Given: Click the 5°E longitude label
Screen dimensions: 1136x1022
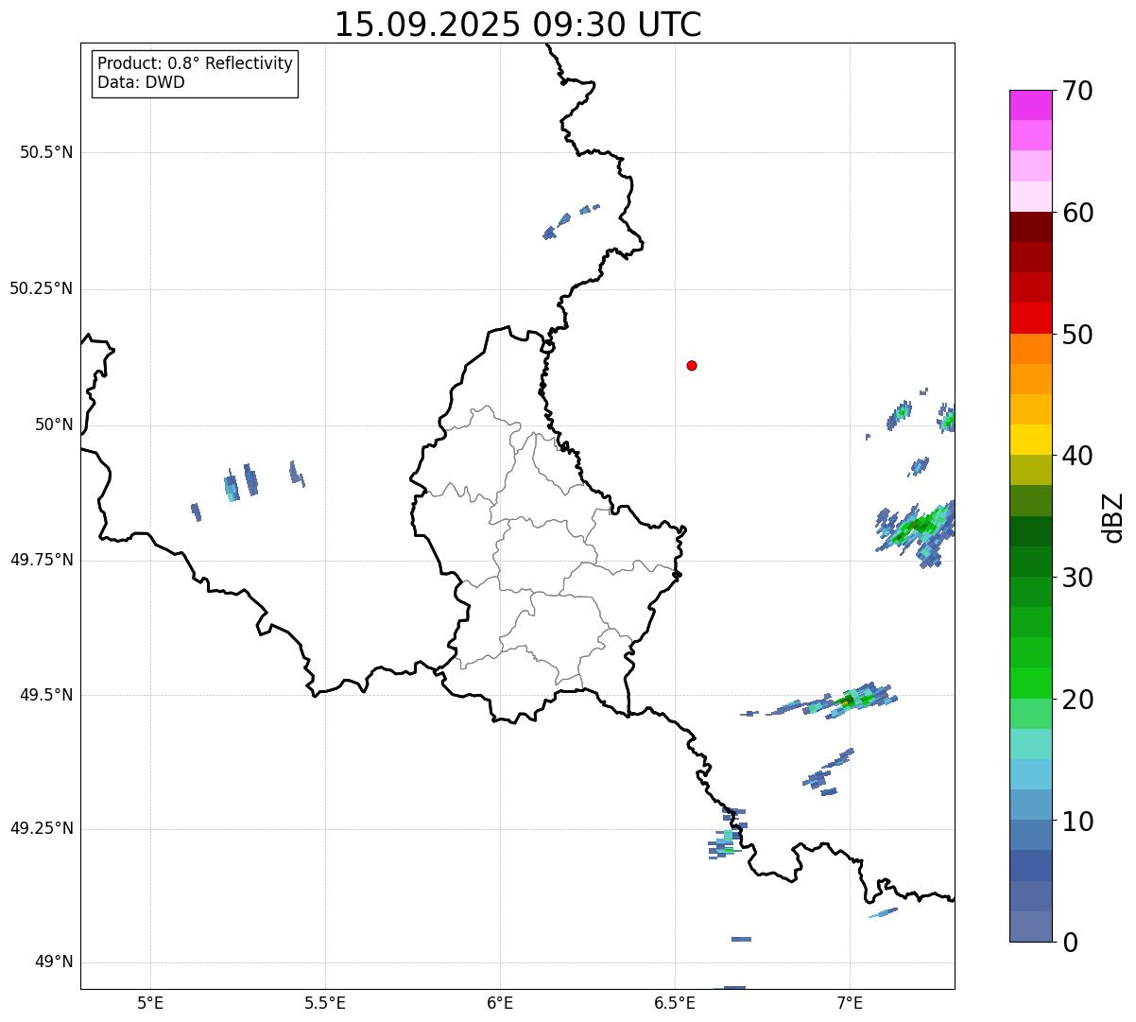Looking at the screenshot, I should [x=150, y=1003].
